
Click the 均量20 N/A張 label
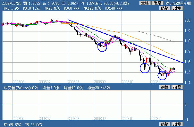point(99,88)
